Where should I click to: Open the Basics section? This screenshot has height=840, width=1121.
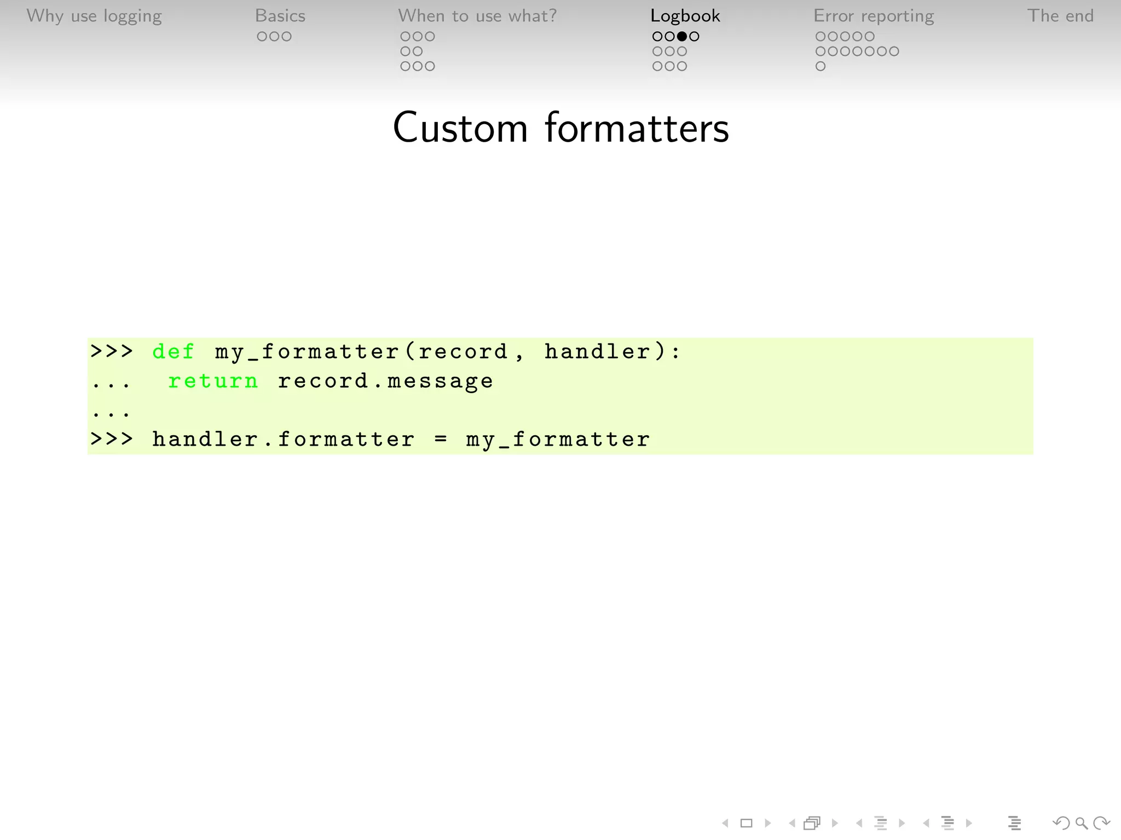point(280,16)
